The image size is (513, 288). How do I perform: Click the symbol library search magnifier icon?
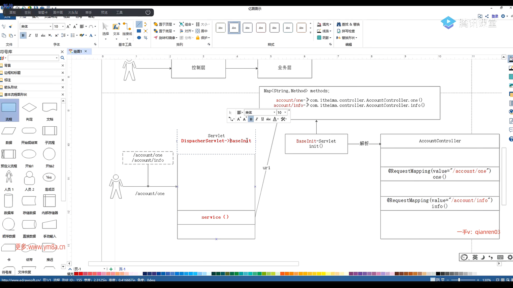62,58
